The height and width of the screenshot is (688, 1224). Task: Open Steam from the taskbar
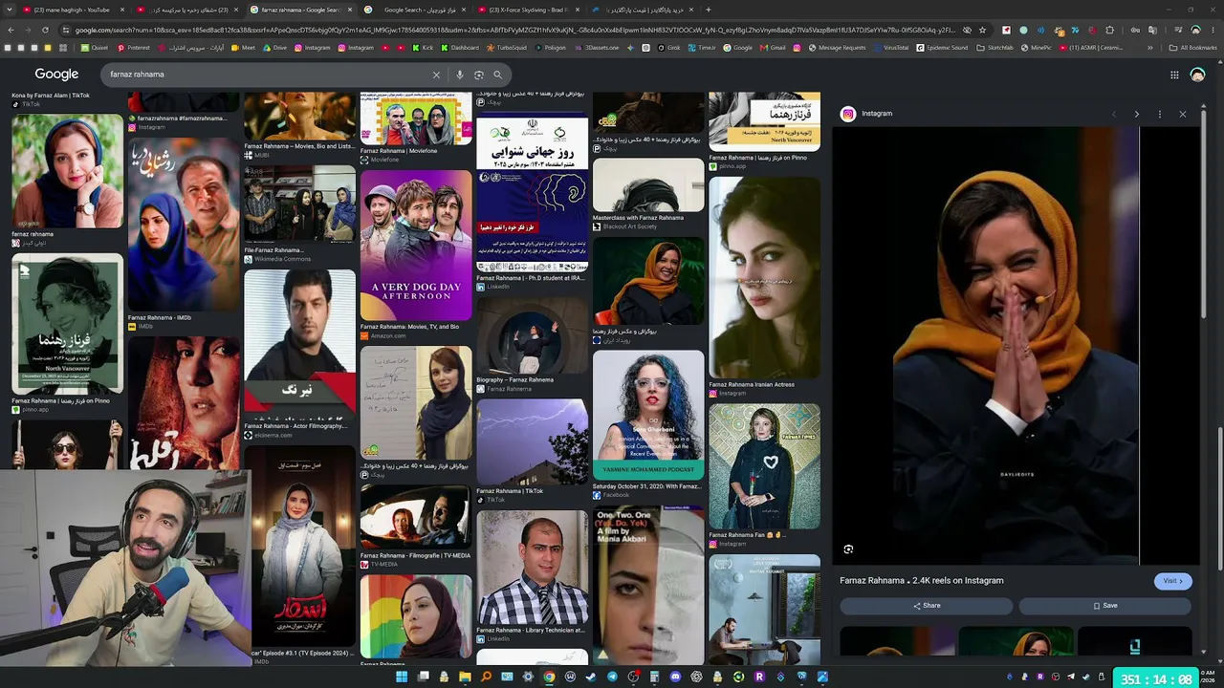coord(591,677)
